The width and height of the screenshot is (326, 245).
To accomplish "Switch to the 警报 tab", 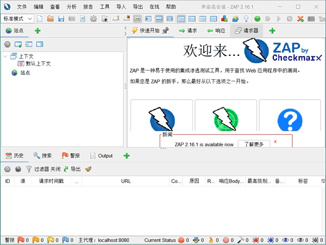I will click(x=70, y=156).
